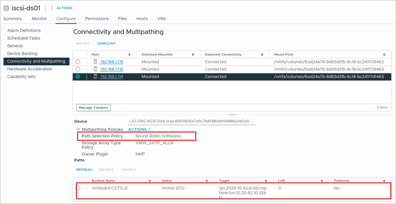Viewport: 396px width, 204px height.
Task: Open the Configure tab
Action: 66,19
